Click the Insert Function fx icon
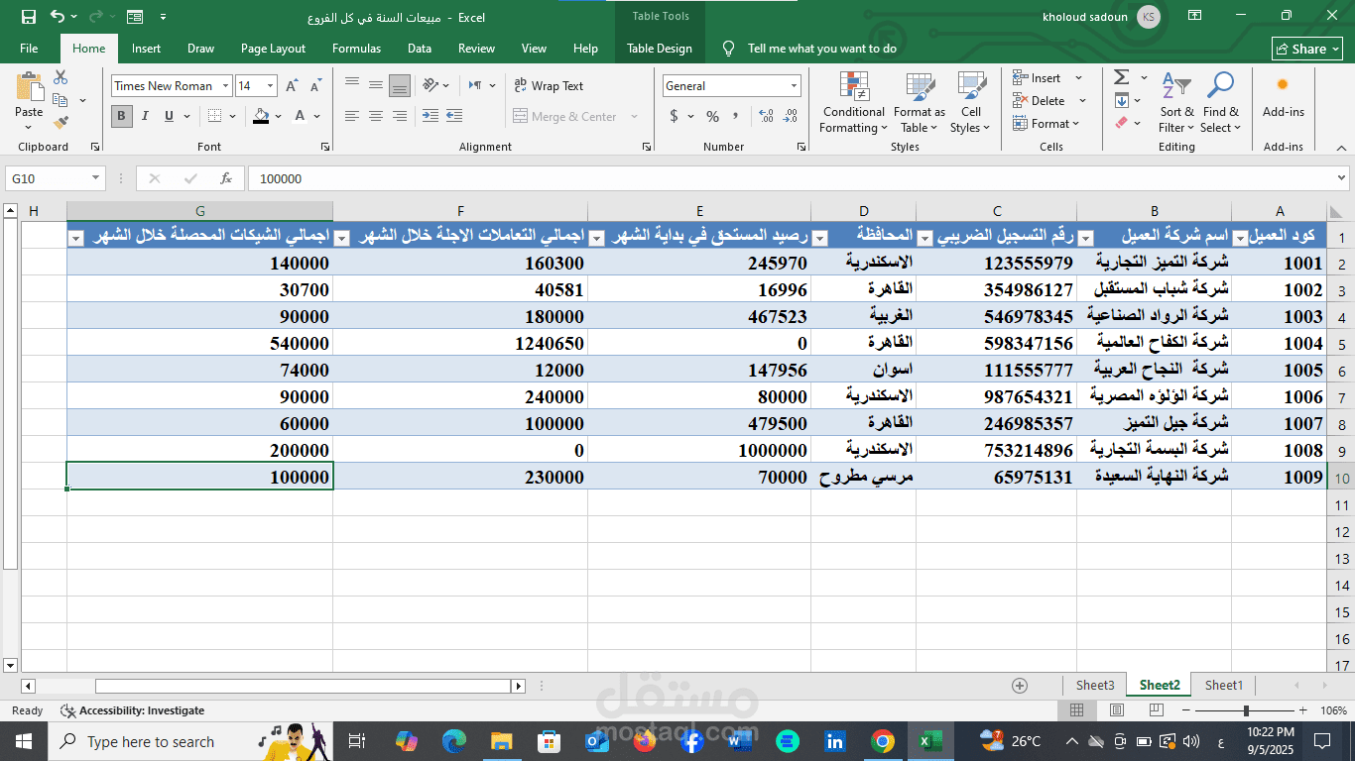 point(226,179)
